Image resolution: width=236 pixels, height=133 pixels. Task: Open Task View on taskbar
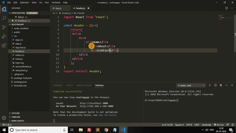coord(72,130)
